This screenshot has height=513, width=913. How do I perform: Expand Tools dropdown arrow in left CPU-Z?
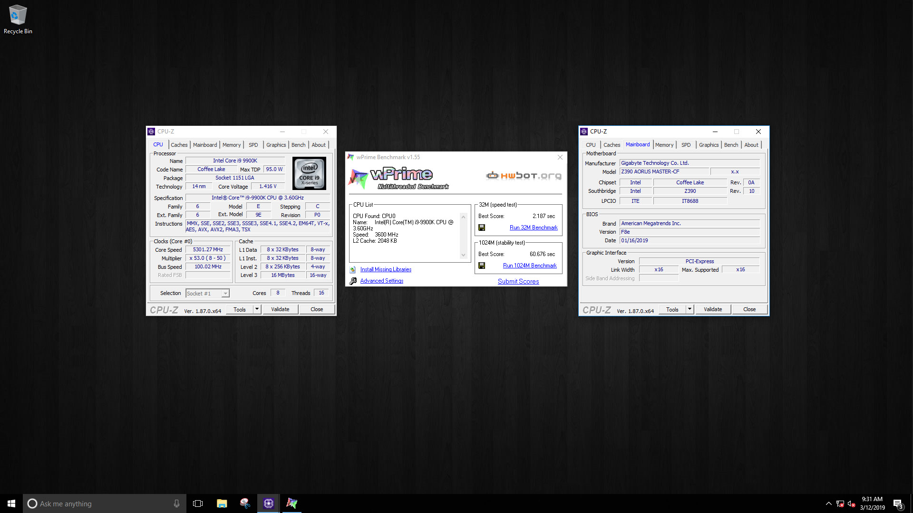pyautogui.click(x=257, y=309)
